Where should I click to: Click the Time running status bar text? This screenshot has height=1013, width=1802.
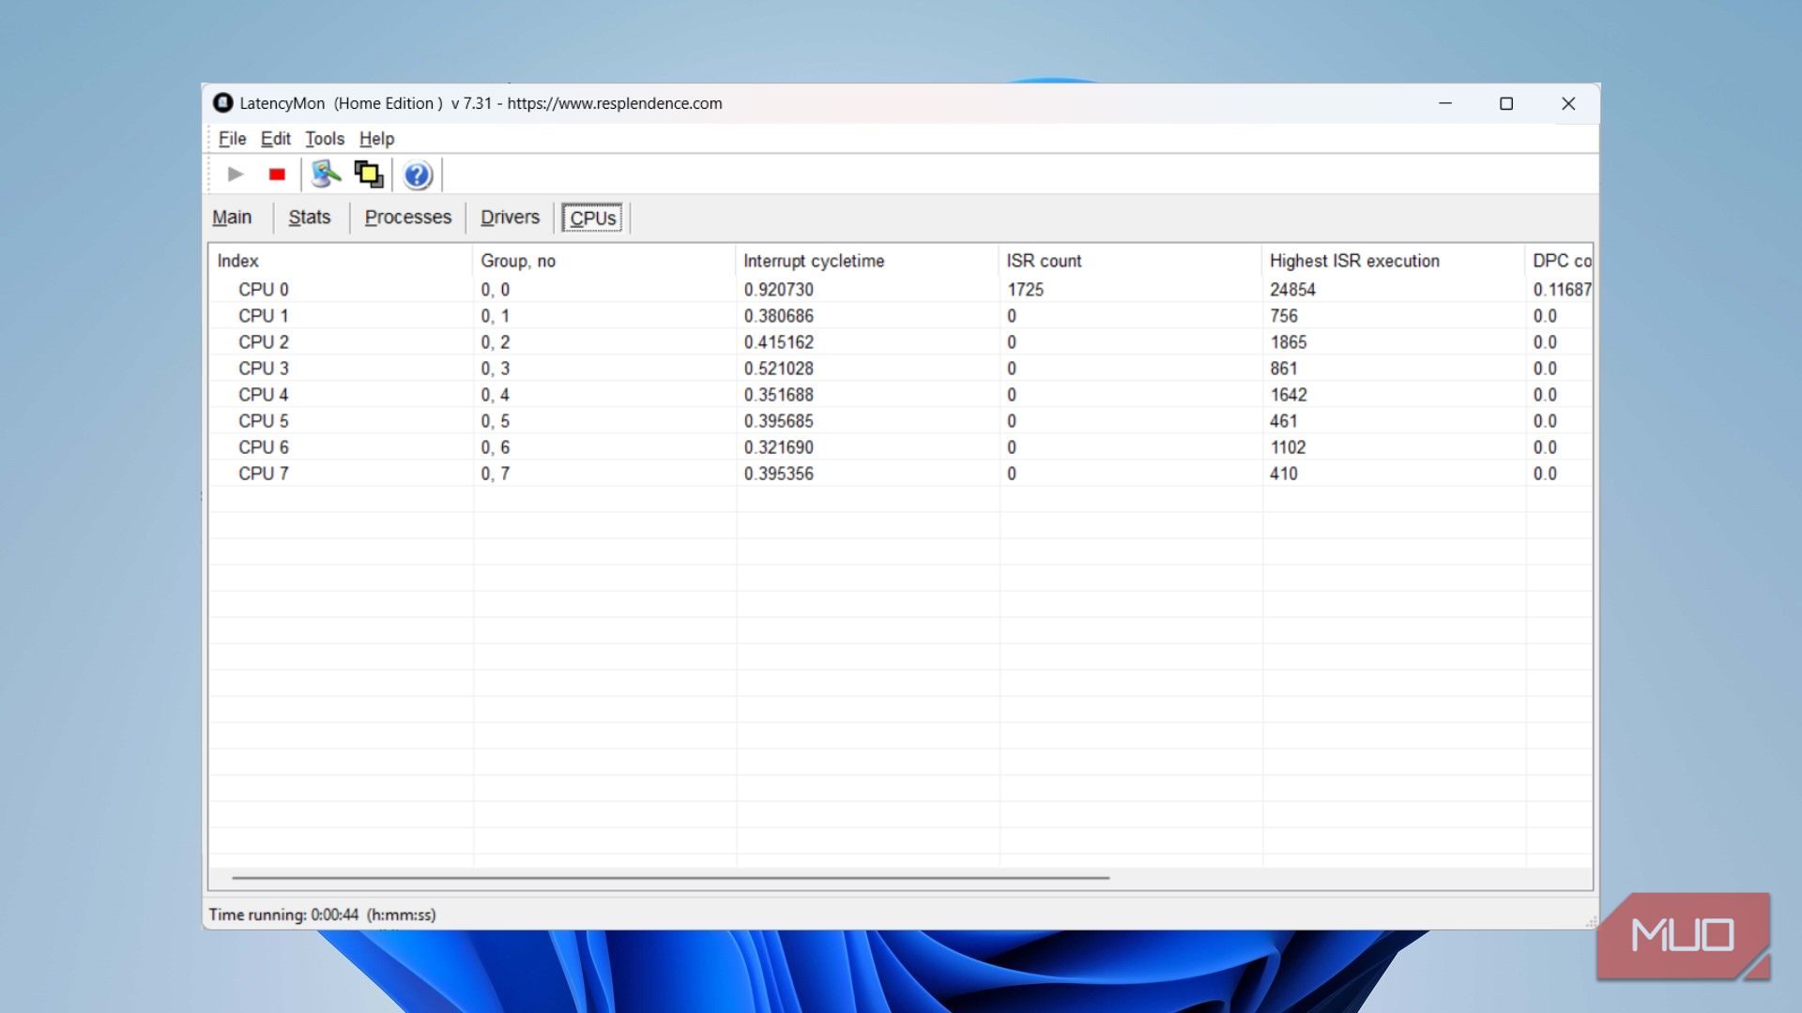[x=322, y=915]
